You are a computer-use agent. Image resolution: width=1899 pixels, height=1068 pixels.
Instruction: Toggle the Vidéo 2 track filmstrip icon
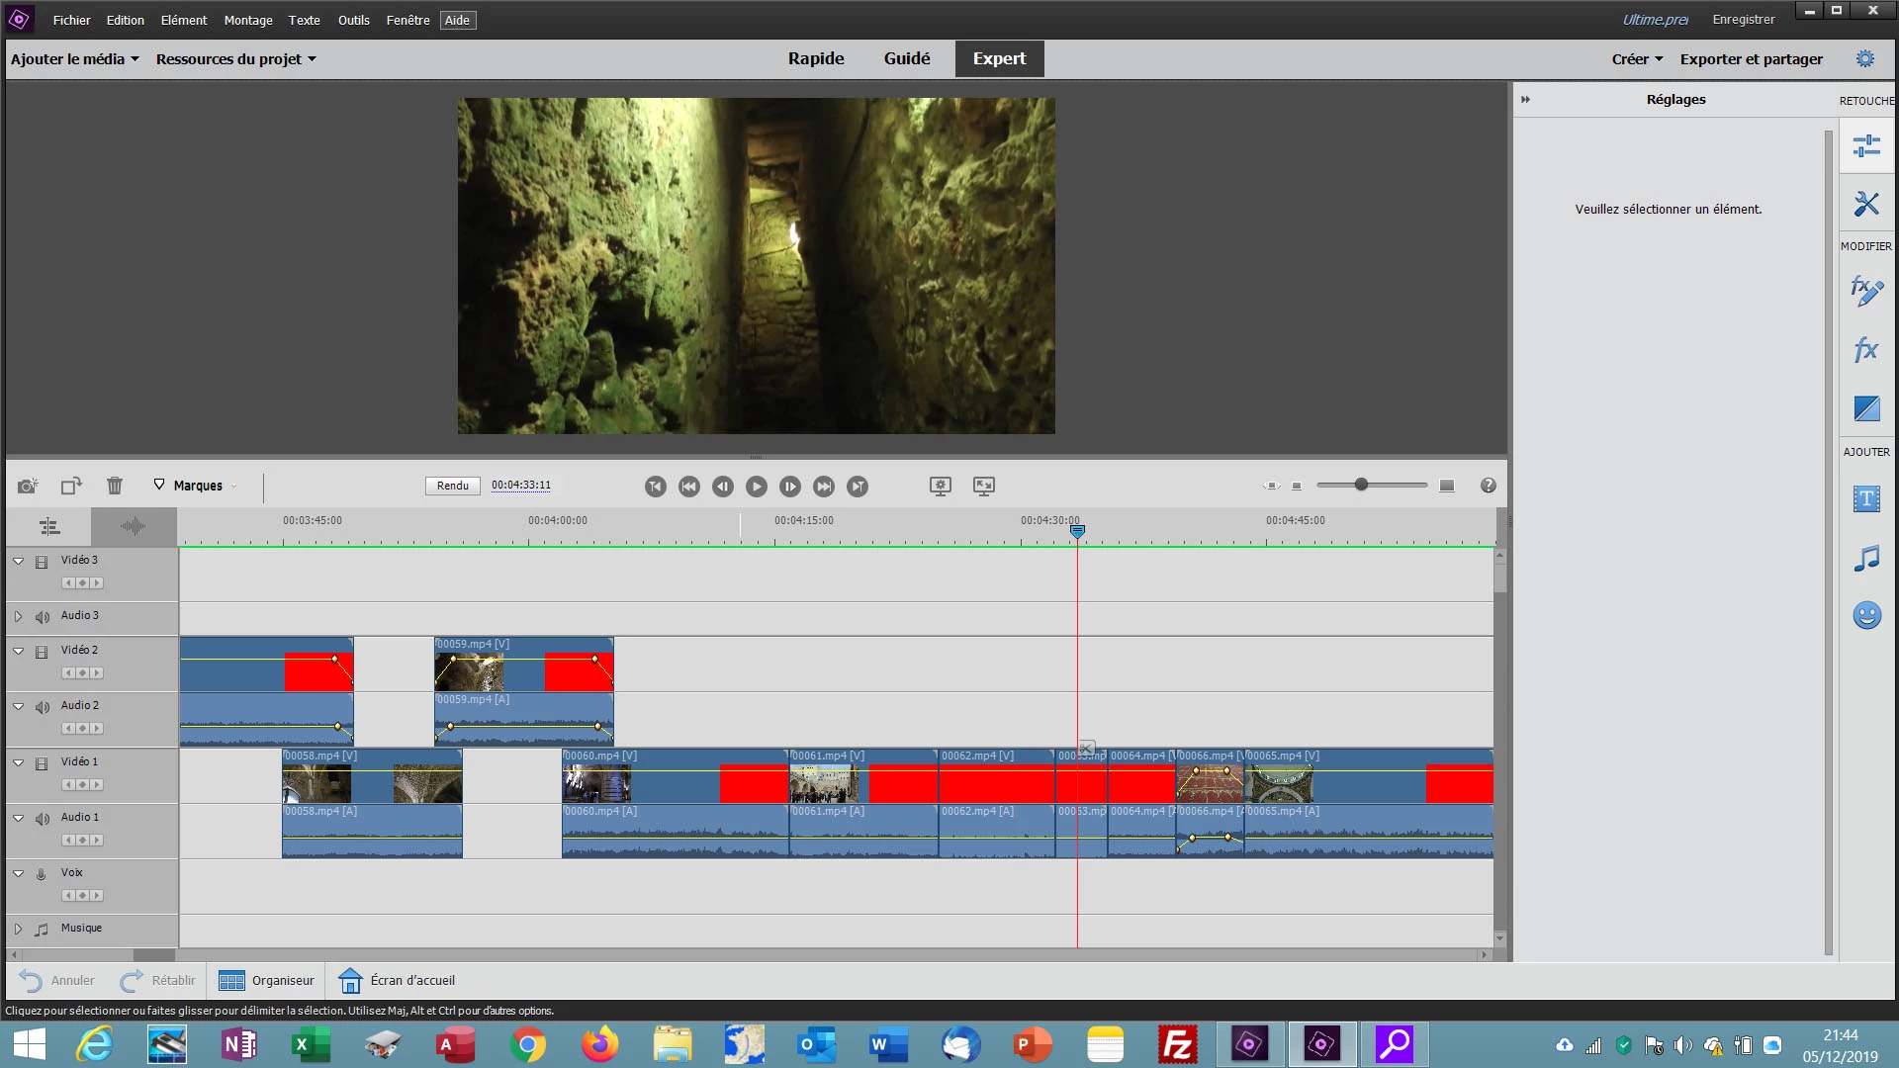coord(42,652)
